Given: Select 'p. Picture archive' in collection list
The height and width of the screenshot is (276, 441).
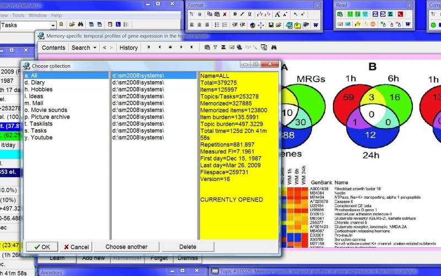Looking at the screenshot, I should click(47, 117).
